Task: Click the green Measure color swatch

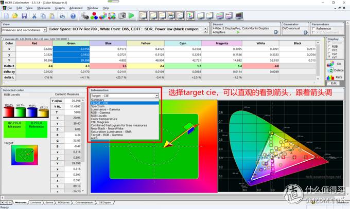Action: click(13, 124)
